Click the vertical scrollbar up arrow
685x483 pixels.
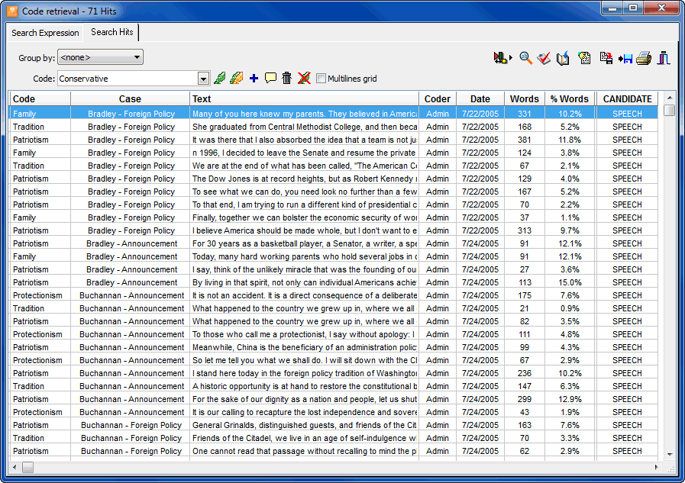point(669,98)
